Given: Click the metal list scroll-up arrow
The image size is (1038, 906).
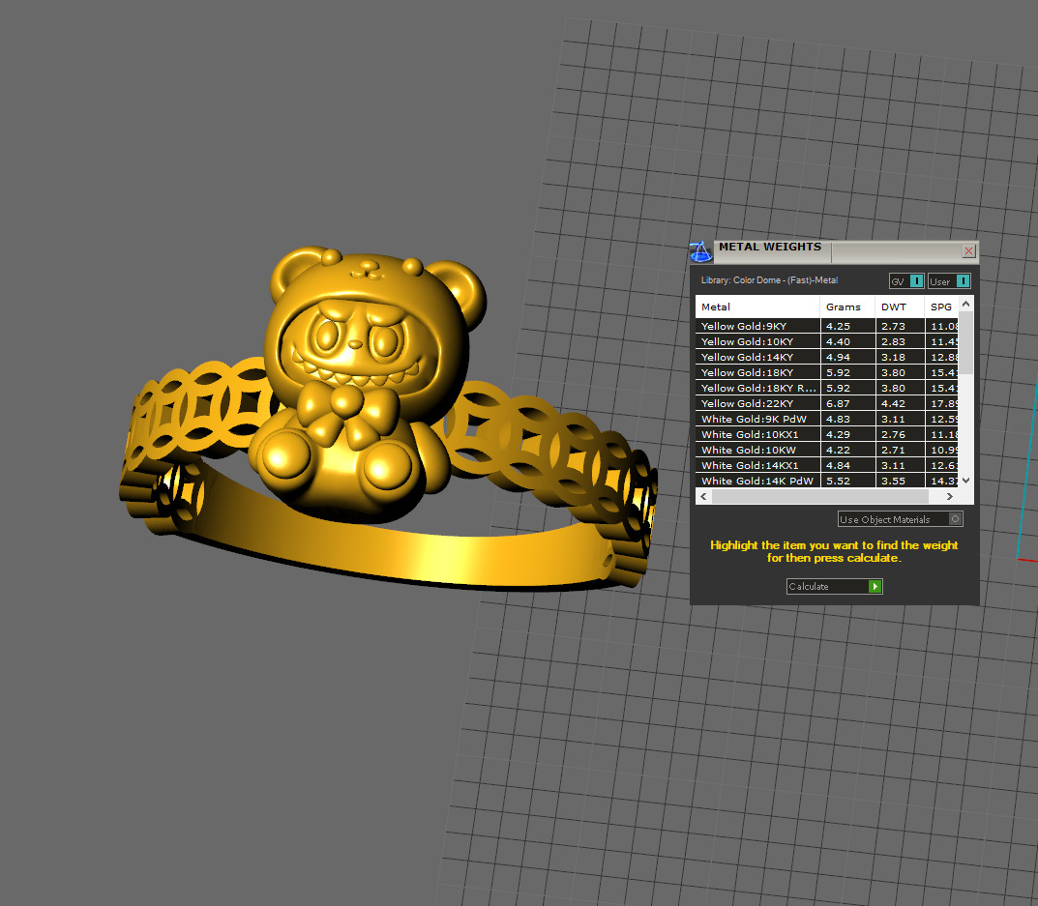Looking at the screenshot, I should [965, 304].
